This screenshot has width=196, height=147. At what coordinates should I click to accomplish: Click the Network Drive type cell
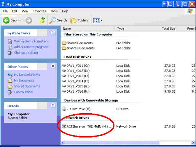126,126
